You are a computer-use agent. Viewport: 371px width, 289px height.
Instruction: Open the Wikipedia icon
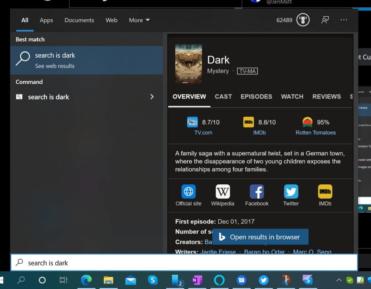(223, 191)
